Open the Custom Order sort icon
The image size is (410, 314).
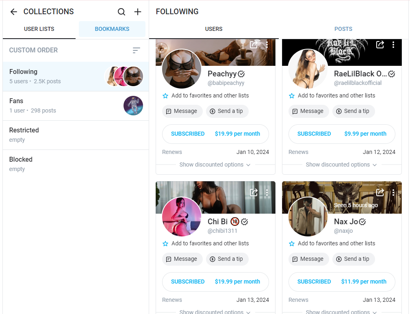136,50
